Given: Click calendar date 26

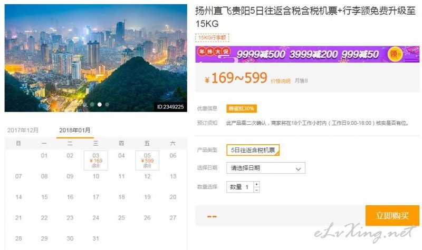Looking at the screenshot, I should [x=147, y=218].
